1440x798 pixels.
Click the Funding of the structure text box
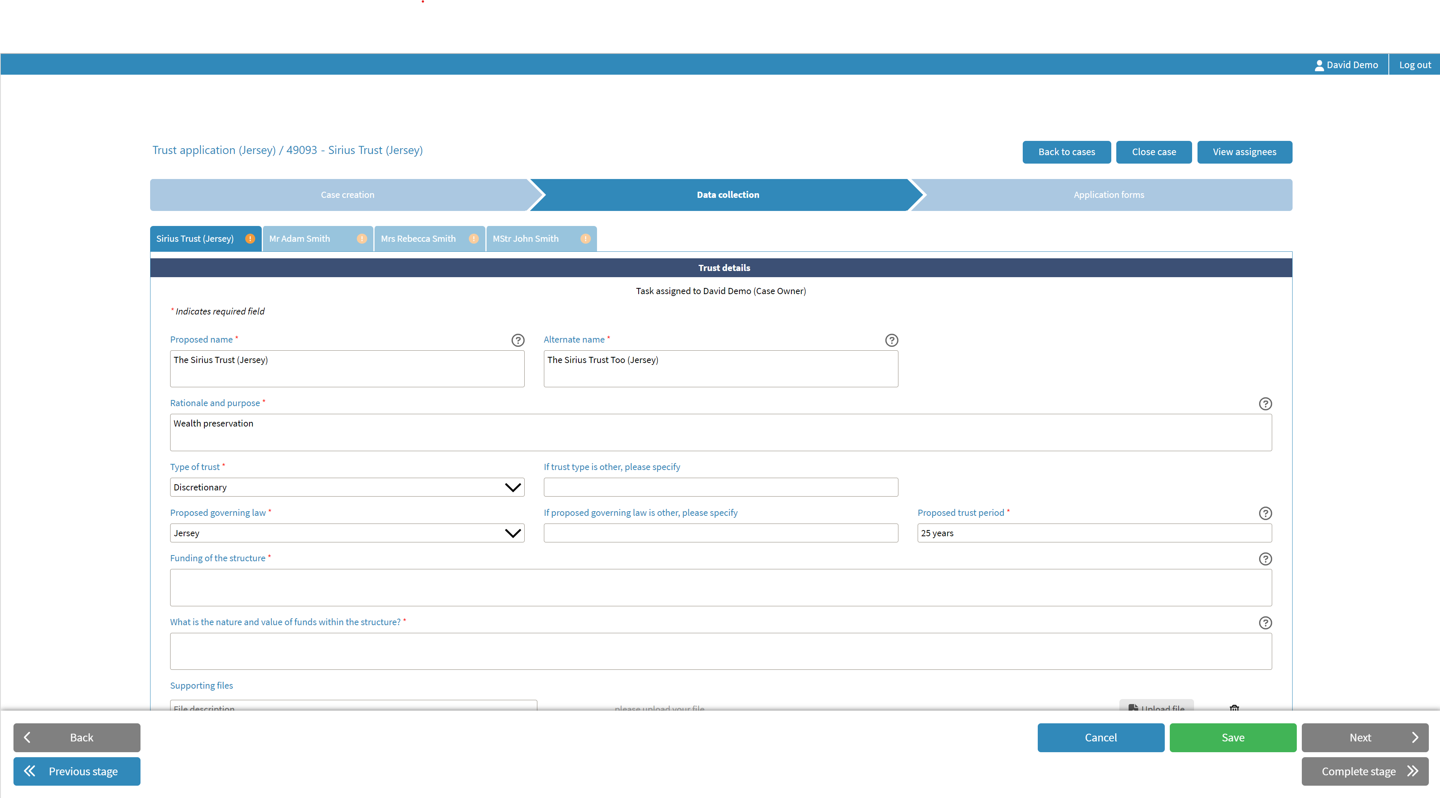tap(721, 588)
